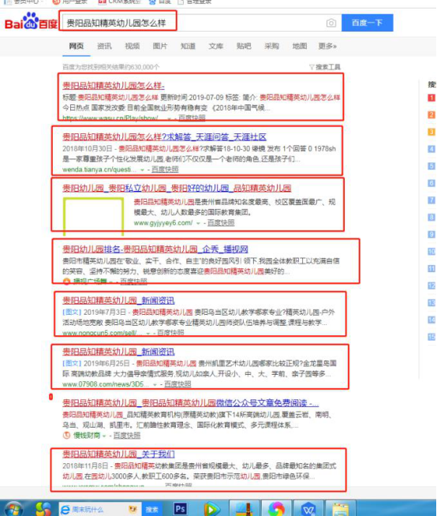The height and width of the screenshot is (516, 437).
Task: Expand dropdown arrow beside www.gyjyyey6.com
Action: tap(198, 223)
